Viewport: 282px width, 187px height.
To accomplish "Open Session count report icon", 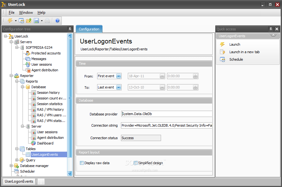I will tap(34, 98).
